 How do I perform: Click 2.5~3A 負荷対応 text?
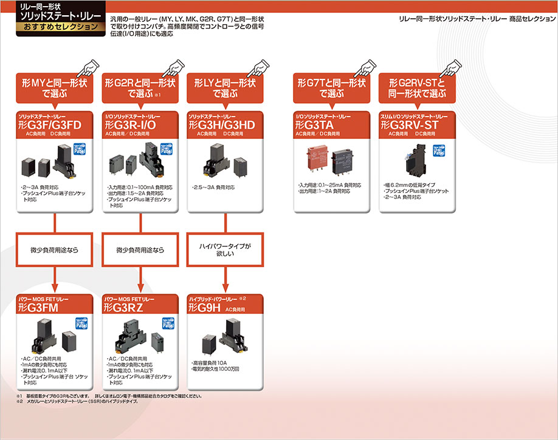click(213, 188)
